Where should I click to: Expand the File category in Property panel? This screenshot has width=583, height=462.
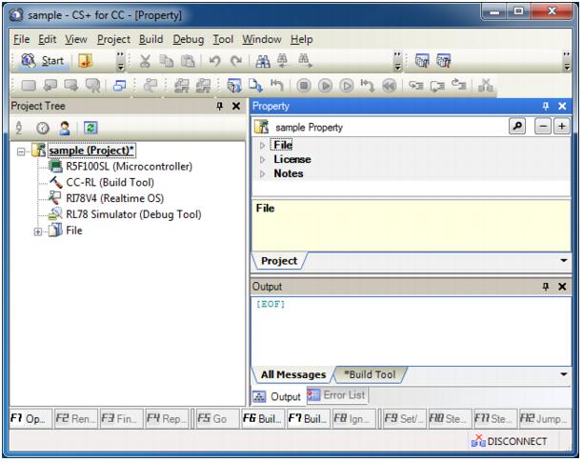click(x=264, y=146)
